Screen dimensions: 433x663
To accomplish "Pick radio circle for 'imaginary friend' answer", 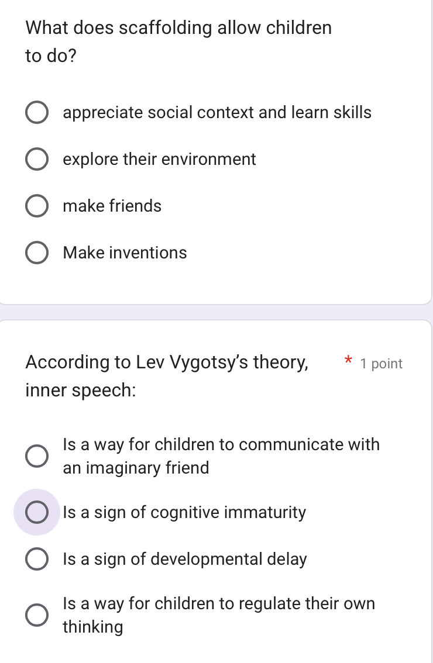I will 36,456.
